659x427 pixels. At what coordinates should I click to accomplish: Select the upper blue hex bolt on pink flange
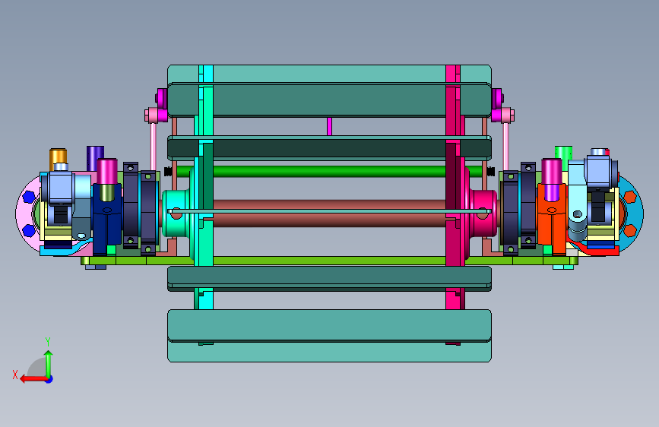(29, 196)
